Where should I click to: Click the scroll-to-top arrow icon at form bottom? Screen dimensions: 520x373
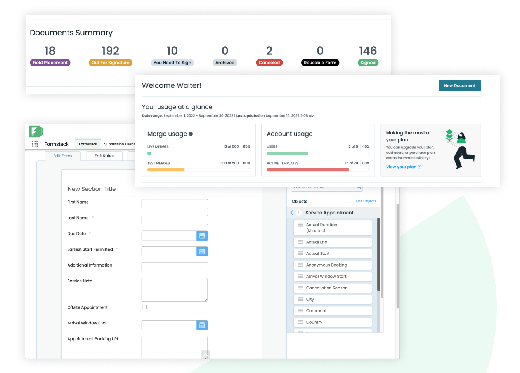pyautogui.click(x=205, y=355)
